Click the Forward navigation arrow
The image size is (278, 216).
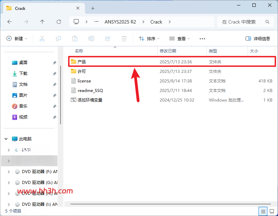coord(26,22)
